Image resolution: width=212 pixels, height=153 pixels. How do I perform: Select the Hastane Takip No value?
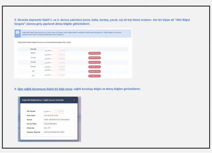pyautogui.click(x=54, y=132)
